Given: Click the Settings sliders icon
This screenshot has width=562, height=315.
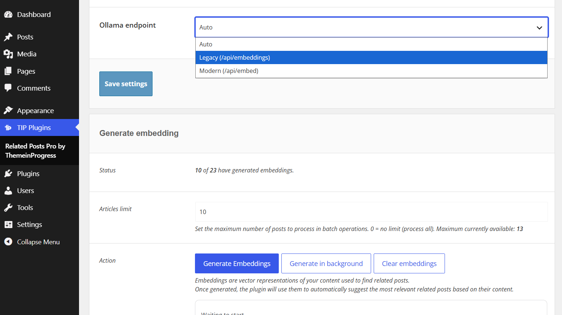Looking at the screenshot, I should [8, 224].
